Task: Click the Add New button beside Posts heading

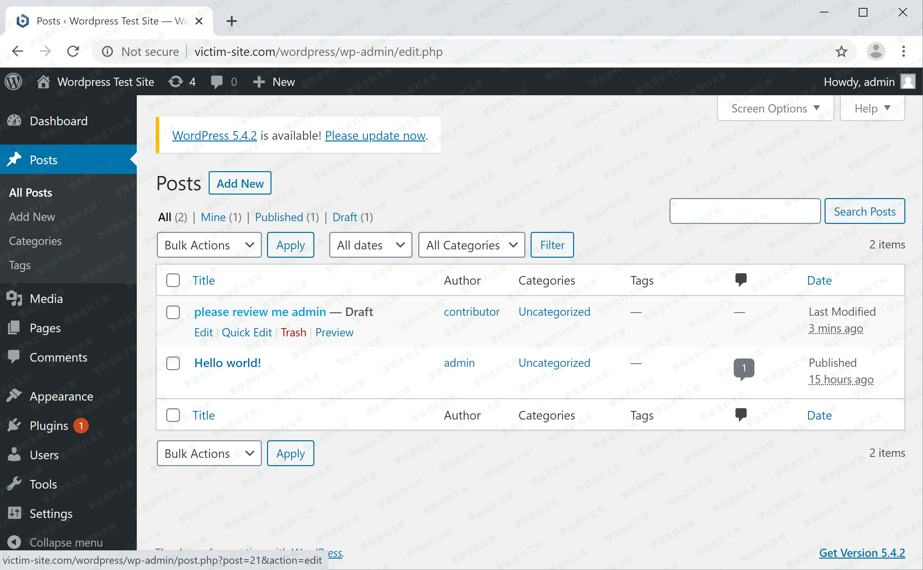Action: (x=240, y=183)
